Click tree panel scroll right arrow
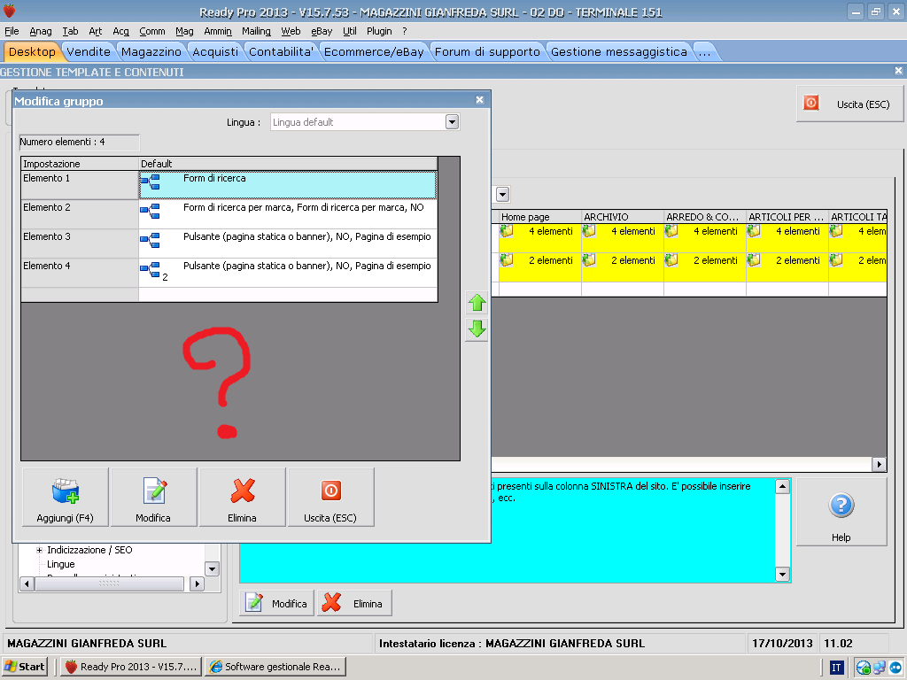Screen dimensions: 907x680 click(x=198, y=584)
